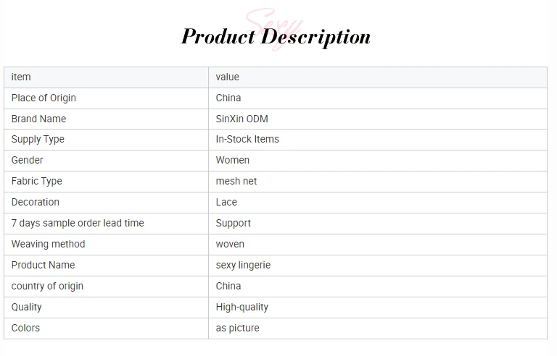Image resolution: width=557 pixels, height=356 pixels.
Task: Select the Decoration row label
Action: click(x=35, y=202)
